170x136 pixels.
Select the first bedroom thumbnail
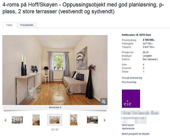tap(17, 120)
